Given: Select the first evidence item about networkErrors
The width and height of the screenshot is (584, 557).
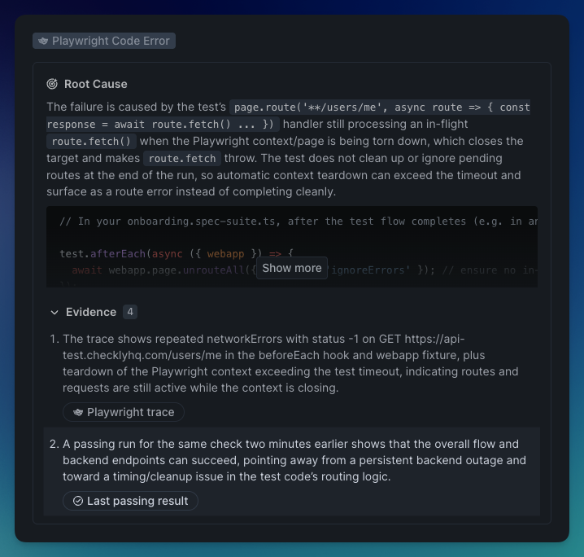Looking at the screenshot, I should 290,363.
